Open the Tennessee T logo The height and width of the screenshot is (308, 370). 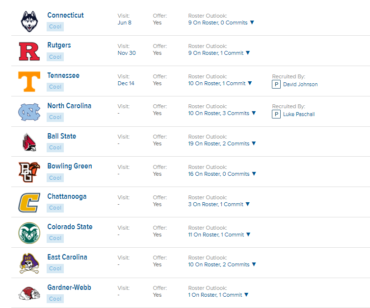(29, 81)
